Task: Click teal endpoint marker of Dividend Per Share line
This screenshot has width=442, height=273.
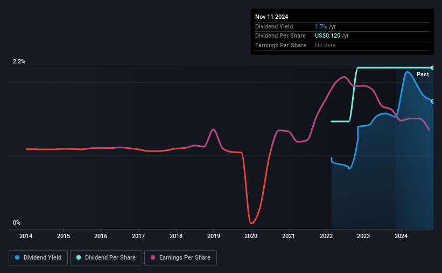Action: (433, 68)
